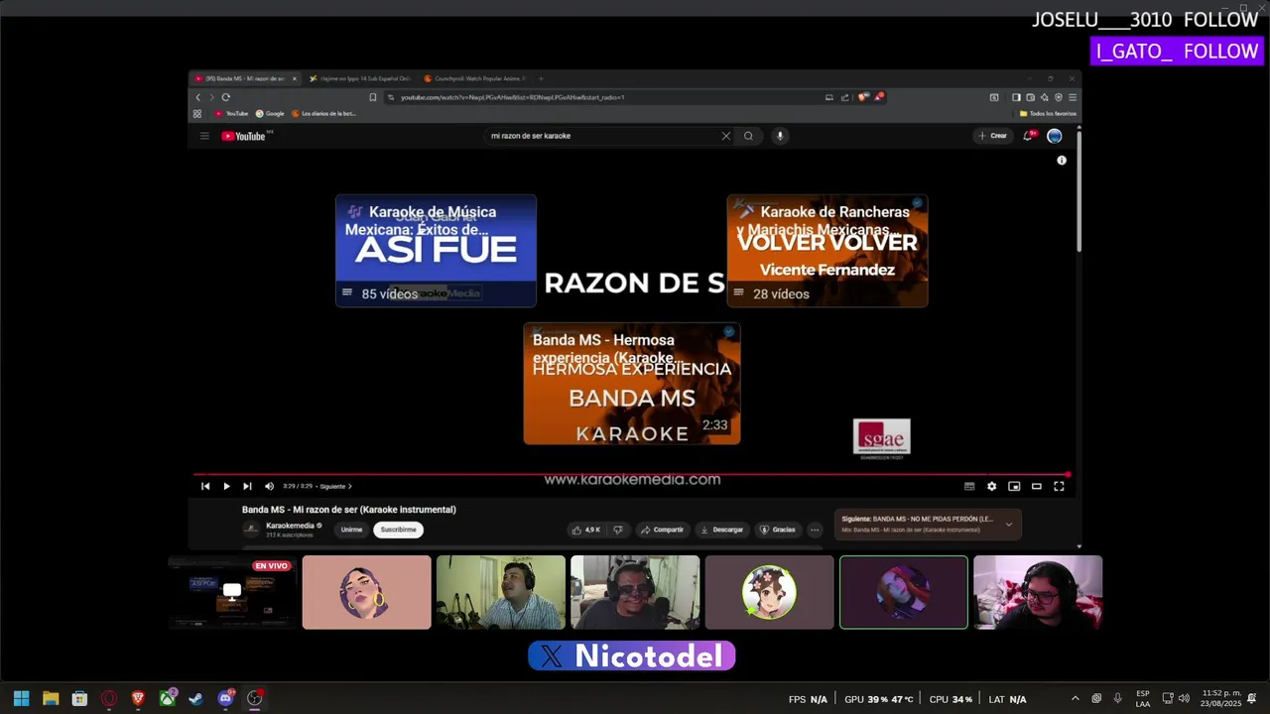Switch to the Crunchyroll browser tab
The image size is (1270, 714).
coord(474,78)
